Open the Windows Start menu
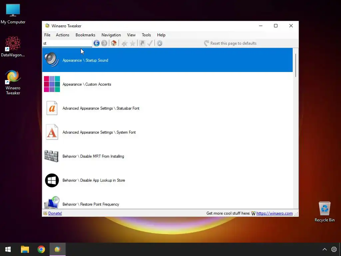 [8, 249]
